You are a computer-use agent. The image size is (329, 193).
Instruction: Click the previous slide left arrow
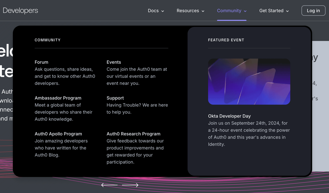click(109, 185)
